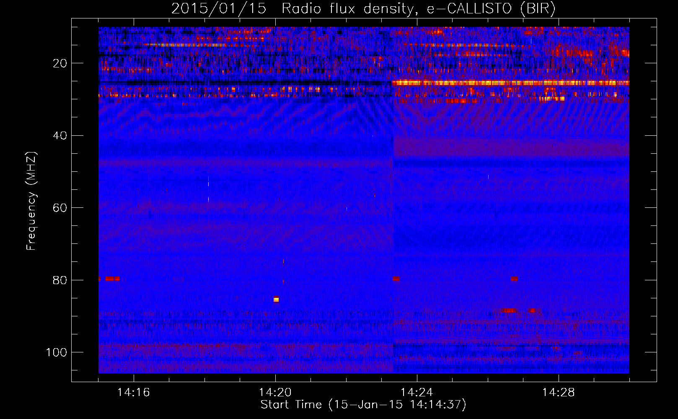This screenshot has height=419, width=678.
Task: Click the frequency tick label '40'
Action: tap(60, 136)
